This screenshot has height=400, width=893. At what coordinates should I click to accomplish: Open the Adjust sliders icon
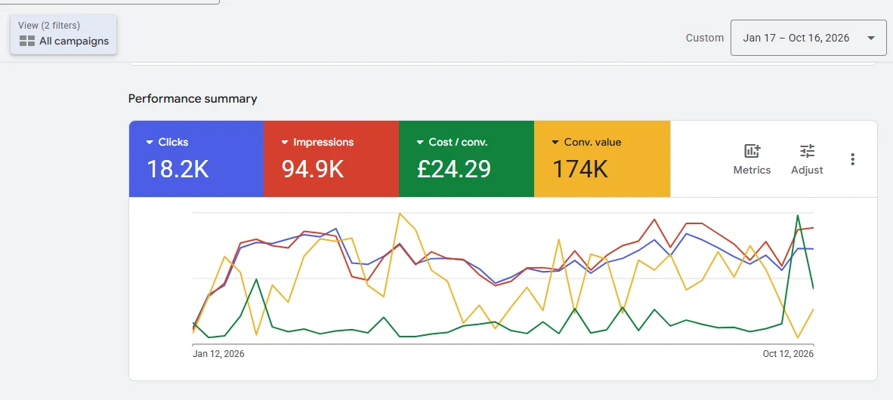[807, 152]
